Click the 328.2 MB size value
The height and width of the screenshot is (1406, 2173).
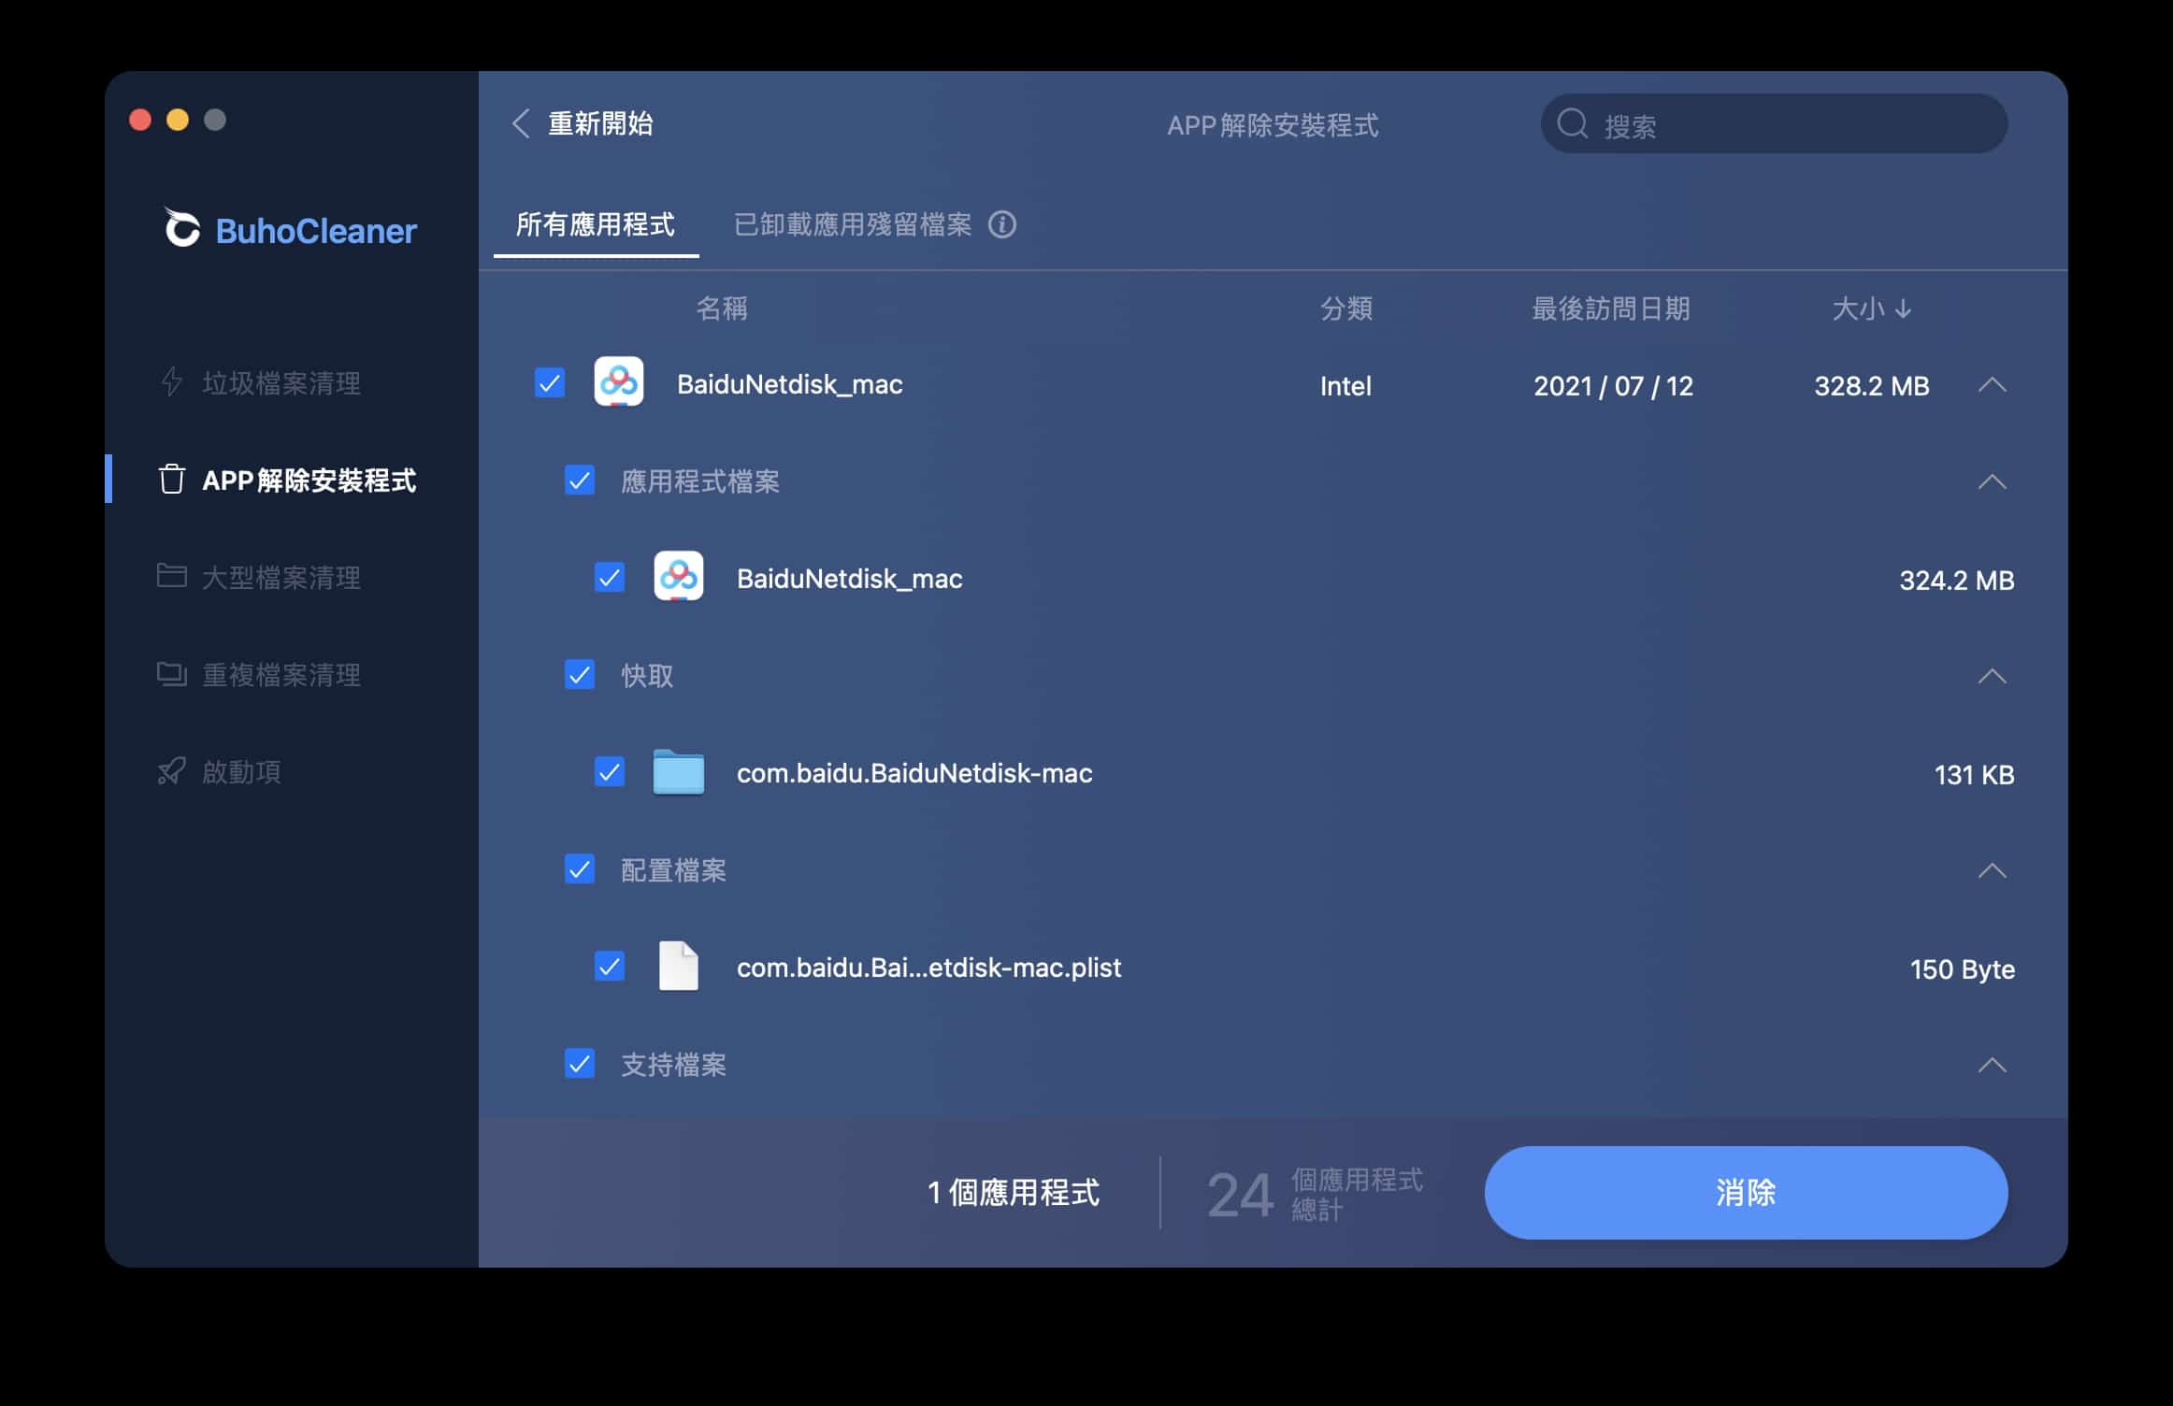click(1872, 385)
